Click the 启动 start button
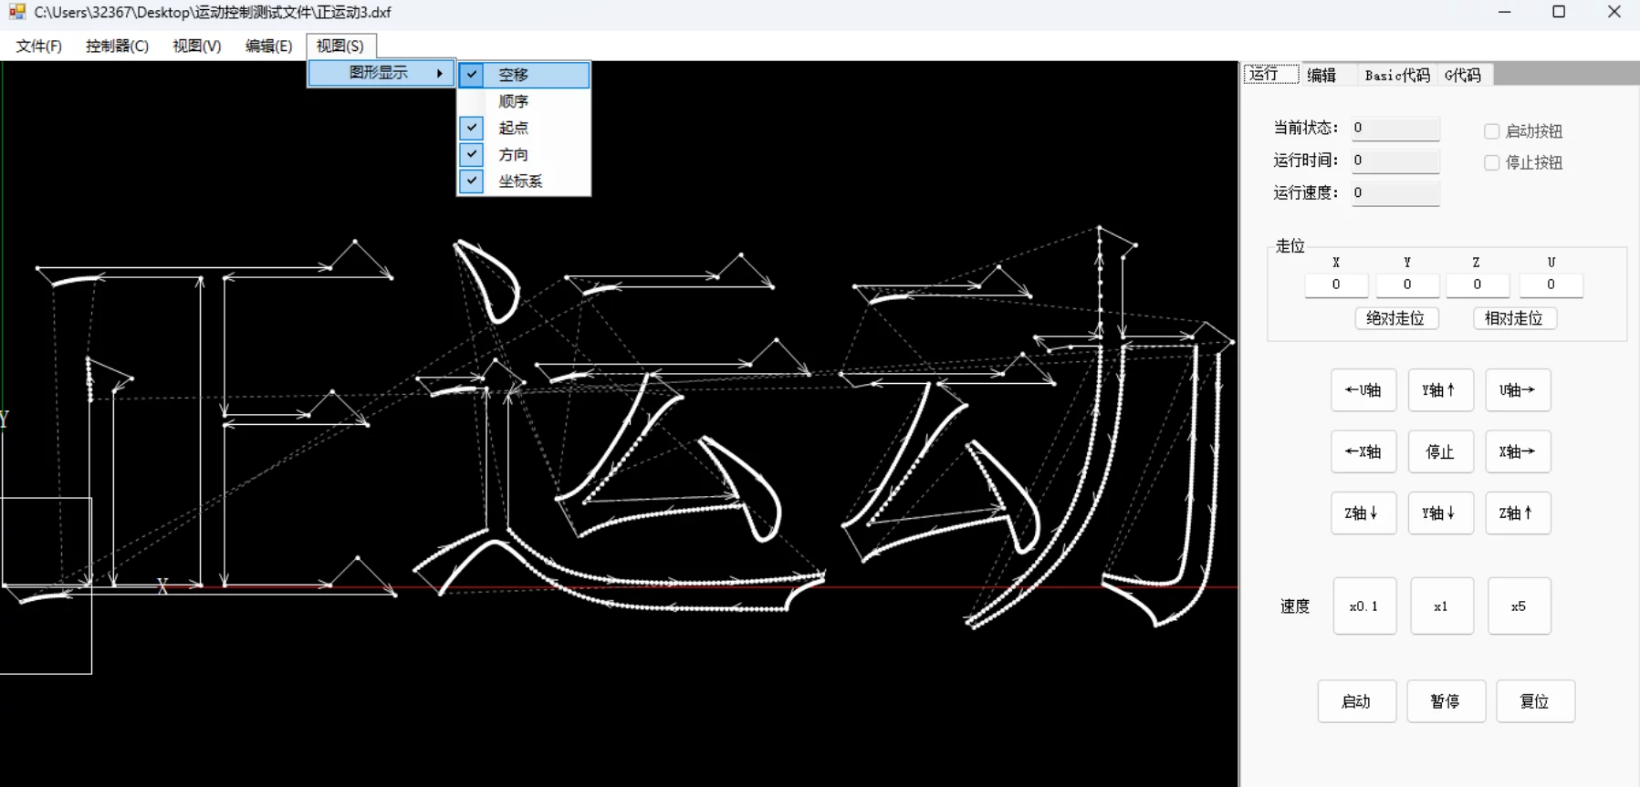This screenshot has width=1640, height=787. (x=1356, y=701)
